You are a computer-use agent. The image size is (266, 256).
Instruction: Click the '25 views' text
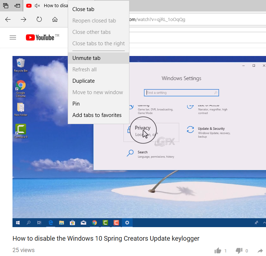(x=24, y=250)
